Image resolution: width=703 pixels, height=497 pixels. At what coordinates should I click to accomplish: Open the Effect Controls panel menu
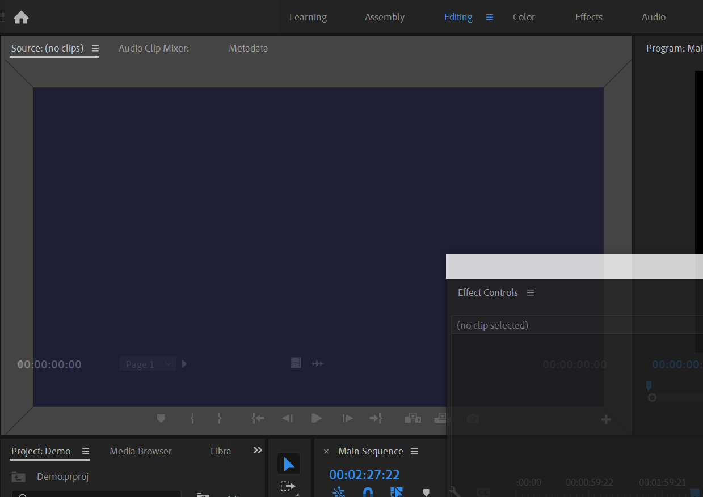[x=531, y=292]
